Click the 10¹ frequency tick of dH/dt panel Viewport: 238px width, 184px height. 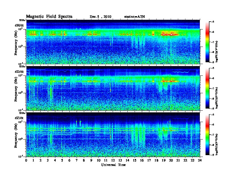[x=20, y=29]
